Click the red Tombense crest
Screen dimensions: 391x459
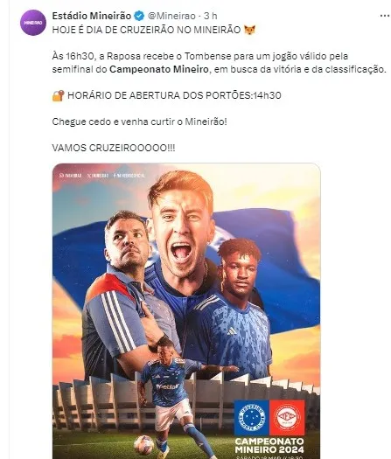(287, 417)
